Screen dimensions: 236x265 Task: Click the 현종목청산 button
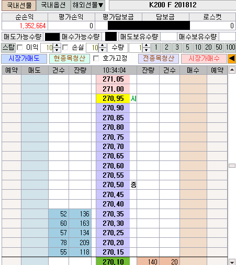[70, 59]
